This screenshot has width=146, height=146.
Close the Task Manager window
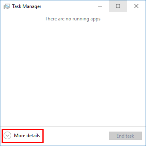[x=136, y=6]
